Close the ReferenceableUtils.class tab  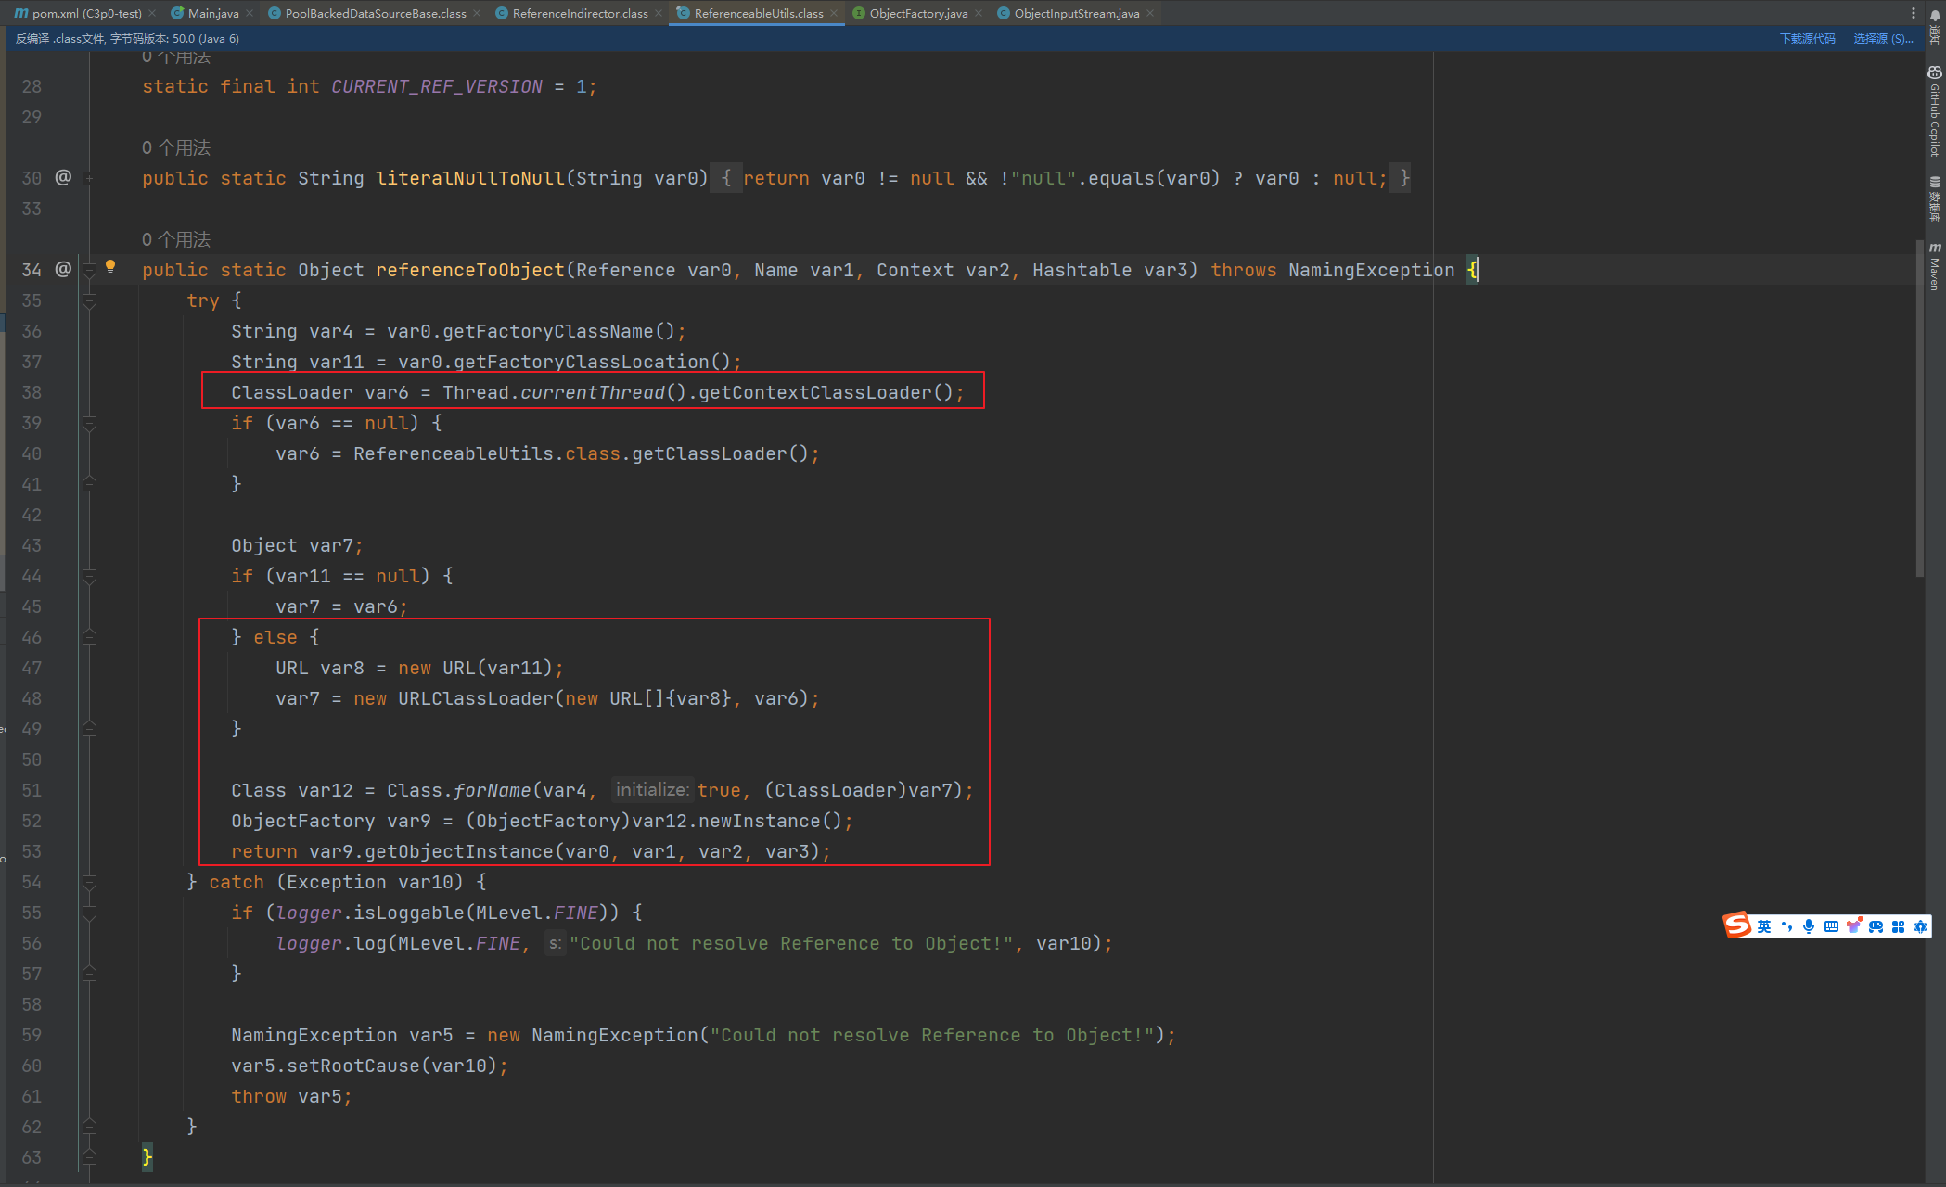coord(834,13)
